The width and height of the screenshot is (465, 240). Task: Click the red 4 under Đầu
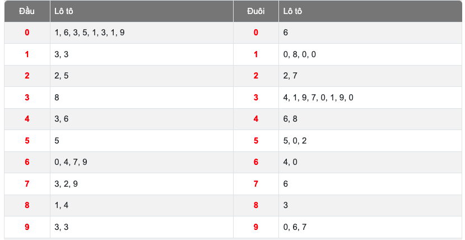pyautogui.click(x=27, y=119)
